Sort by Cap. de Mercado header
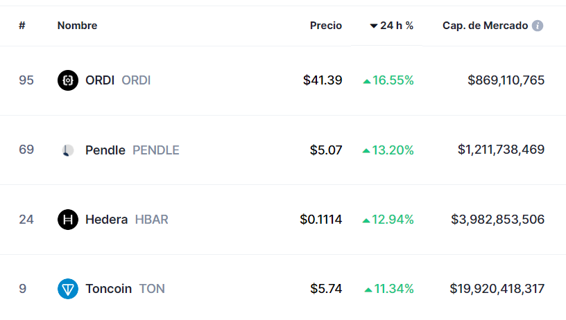 [485, 26]
